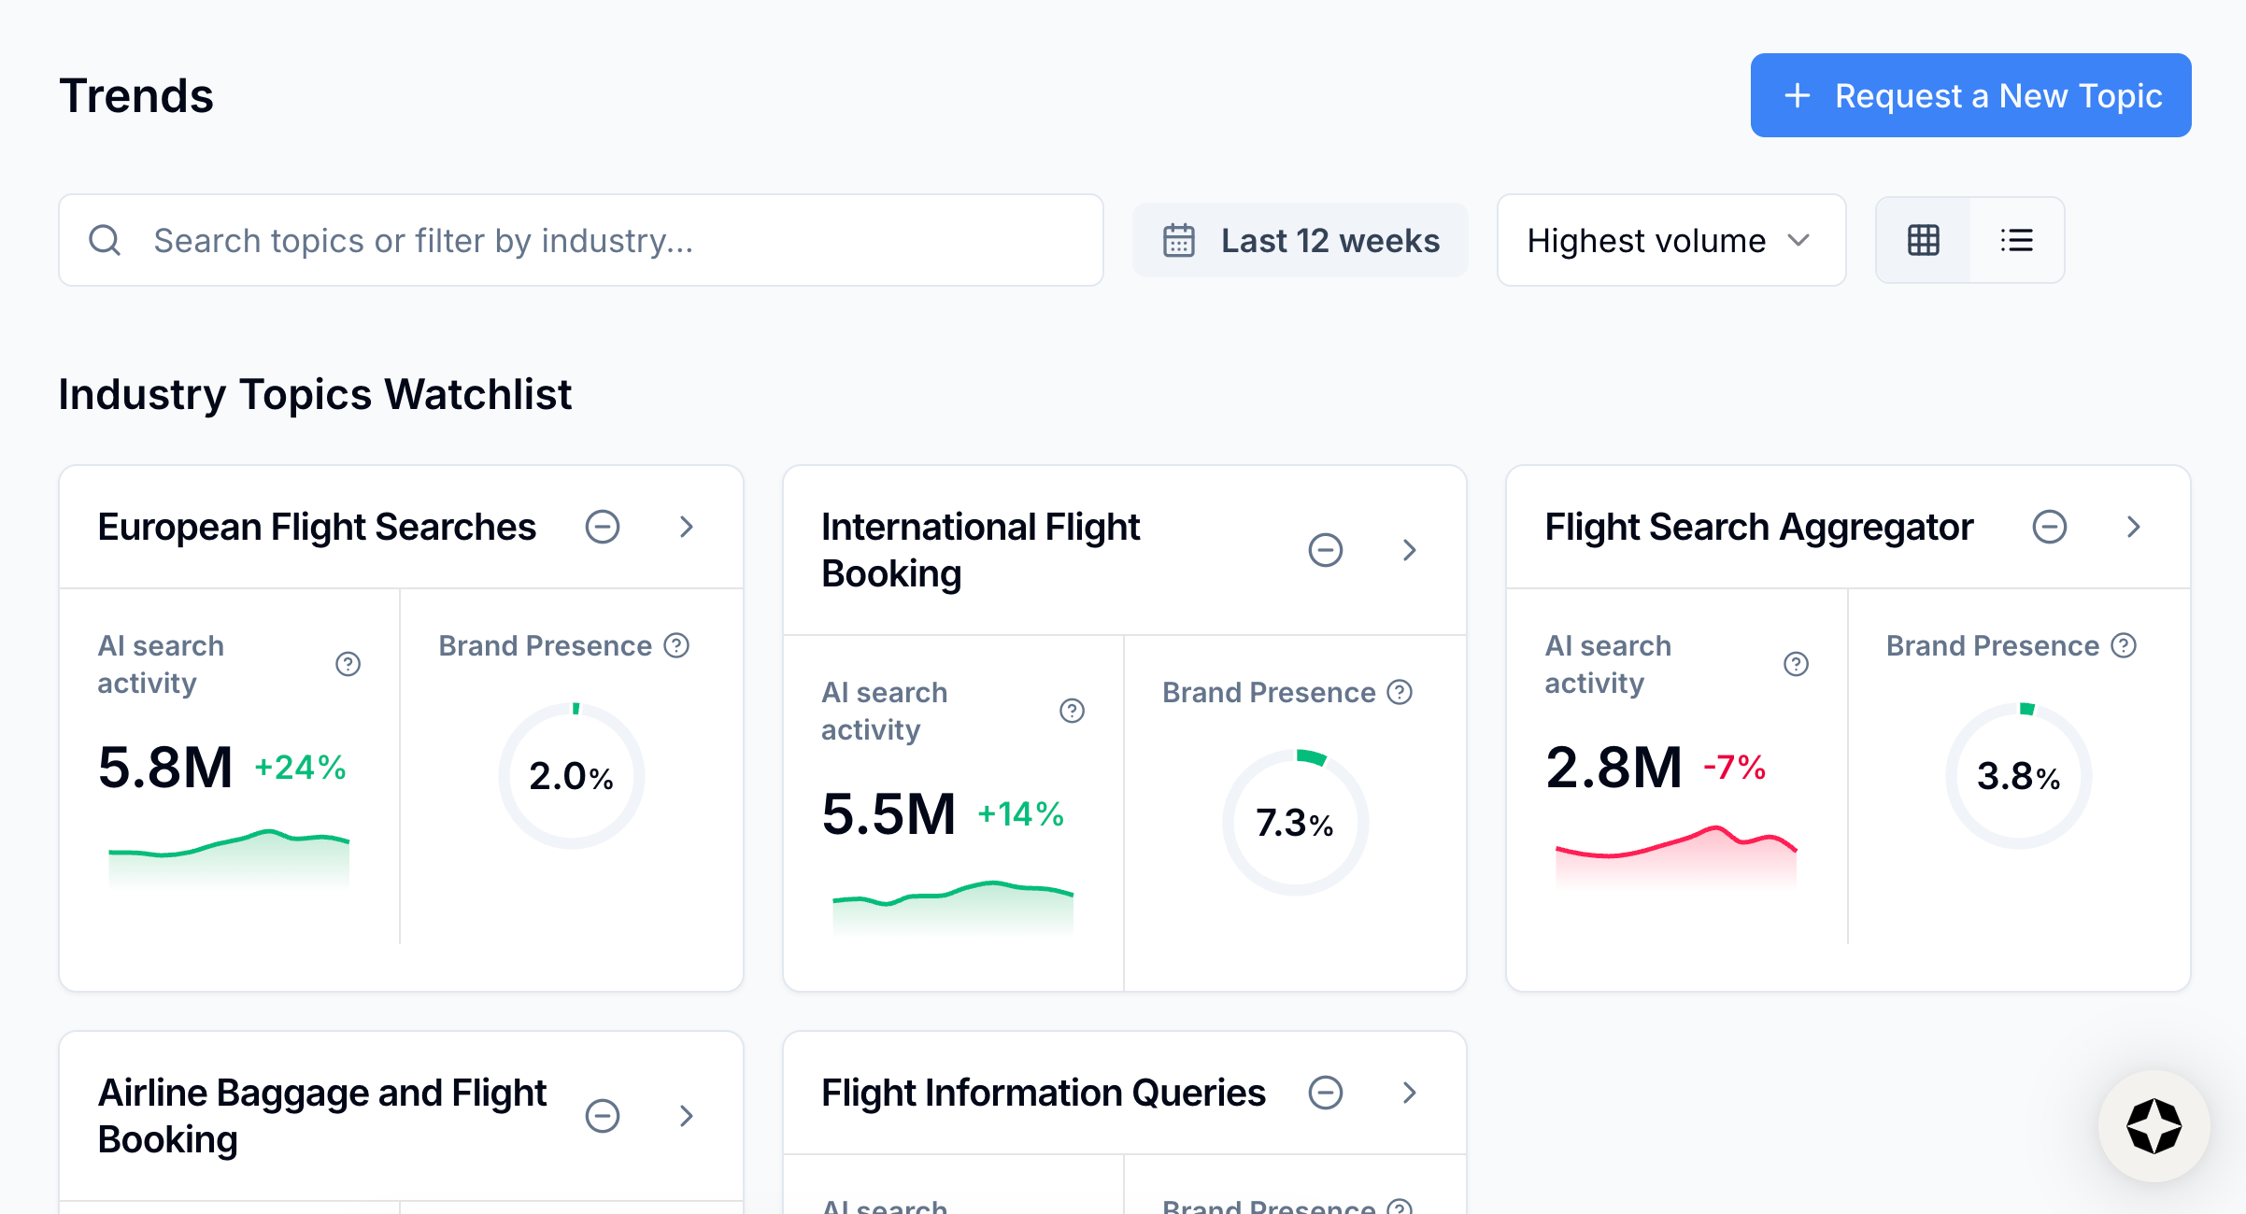Click help icon beside International Brand Presence

[x=1400, y=692]
